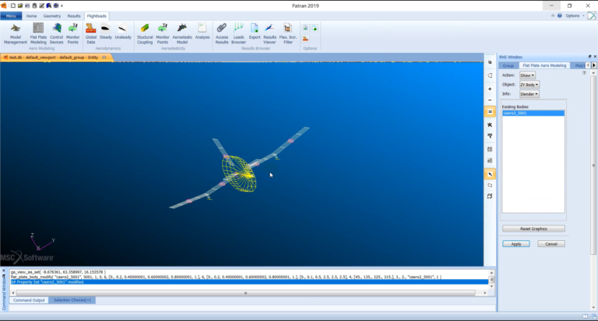This screenshot has width=598, height=321.
Task: Click help question mark in RHS panel
Action: click(584, 73)
